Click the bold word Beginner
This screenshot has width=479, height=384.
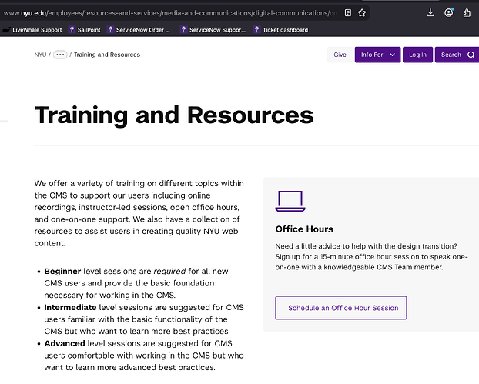pyautogui.click(x=62, y=271)
